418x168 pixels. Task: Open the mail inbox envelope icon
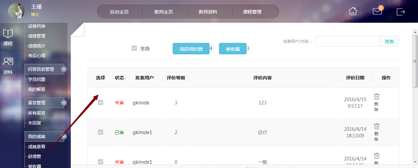[377, 11]
